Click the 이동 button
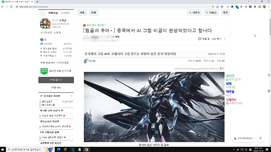This screenshot has height=152, width=271. tap(82, 13)
